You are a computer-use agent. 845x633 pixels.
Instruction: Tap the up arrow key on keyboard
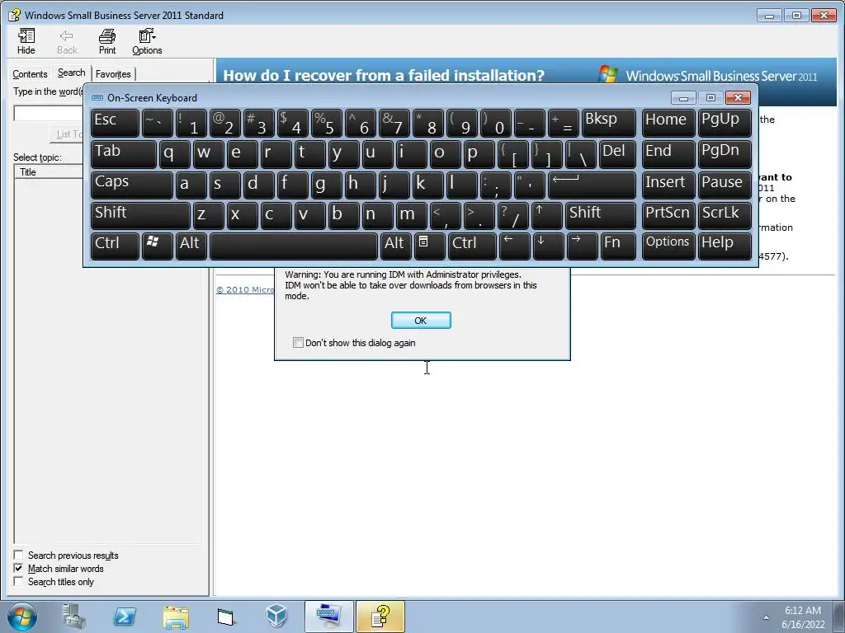click(x=547, y=215)
